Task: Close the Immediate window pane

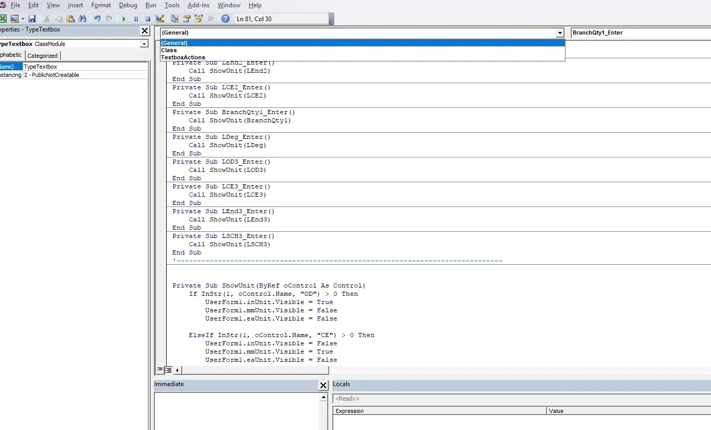Action: [323, 385]
